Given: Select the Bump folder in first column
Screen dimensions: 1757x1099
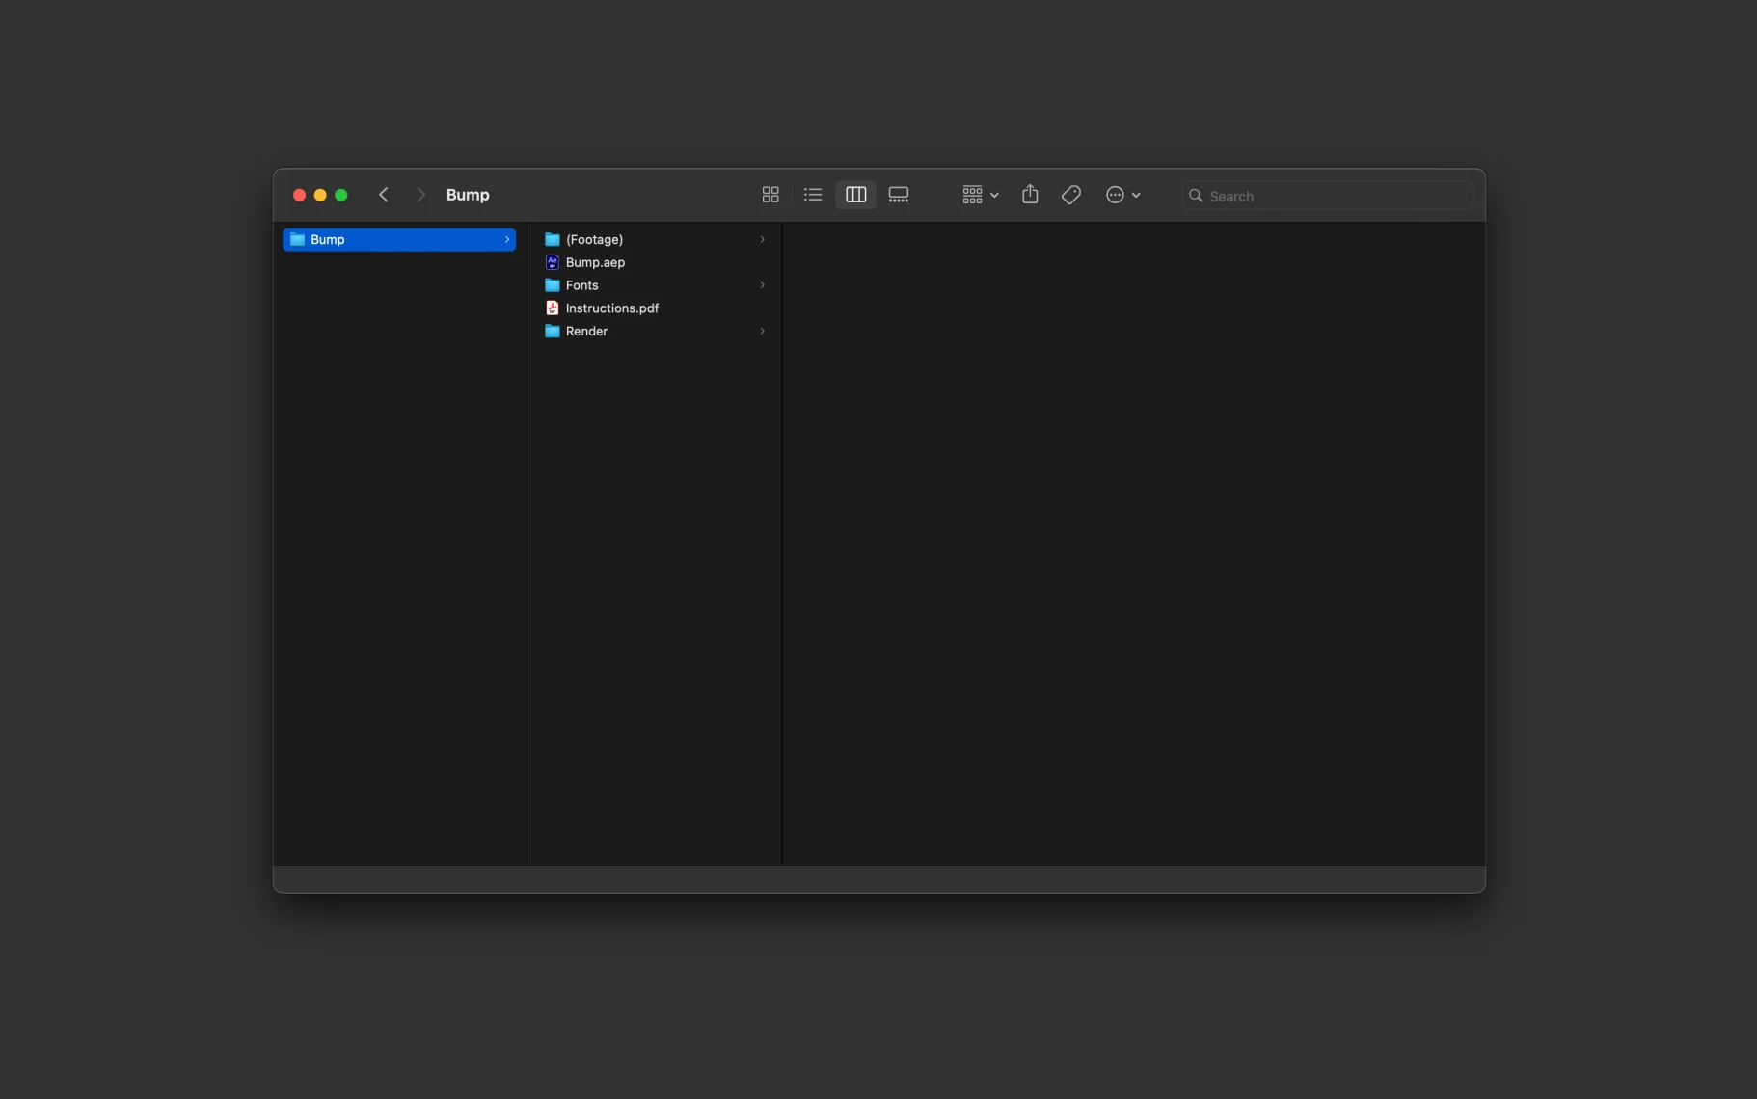Looking at the screenshot, I should click(x=399, y=239).
